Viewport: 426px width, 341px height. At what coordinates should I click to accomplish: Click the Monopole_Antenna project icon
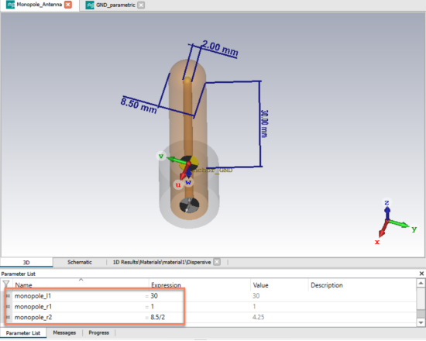pyautogui.click(x=10, y=5)
